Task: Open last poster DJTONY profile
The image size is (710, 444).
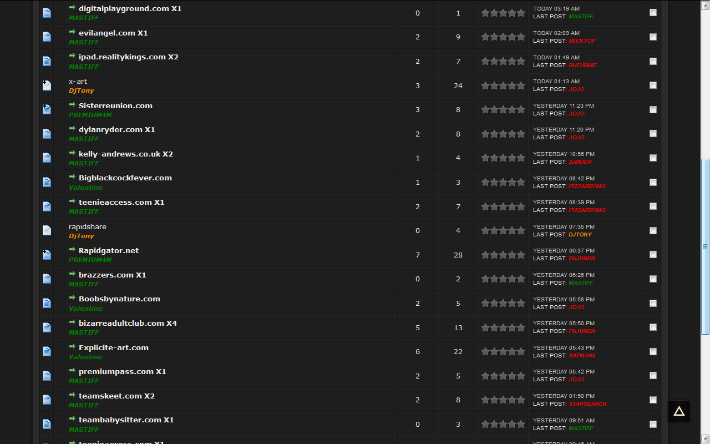Action: click(x=580, y=235)
